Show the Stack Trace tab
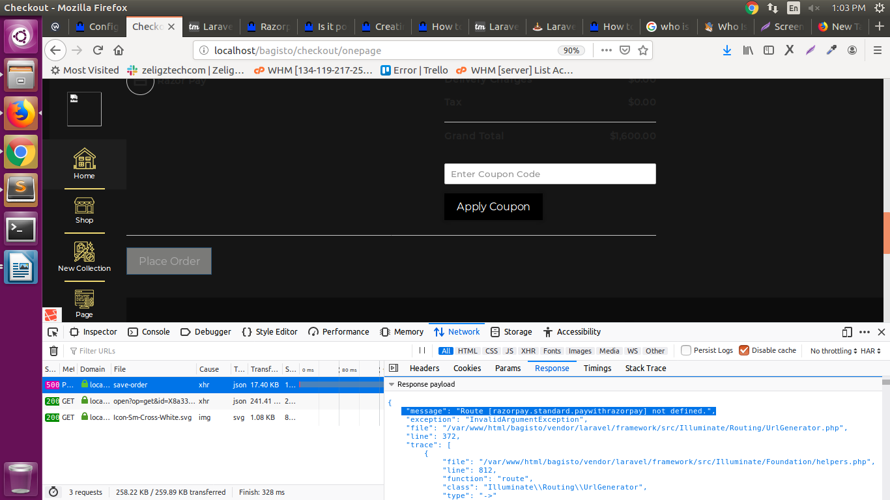890x500 pixels. [x=646, y=368]
